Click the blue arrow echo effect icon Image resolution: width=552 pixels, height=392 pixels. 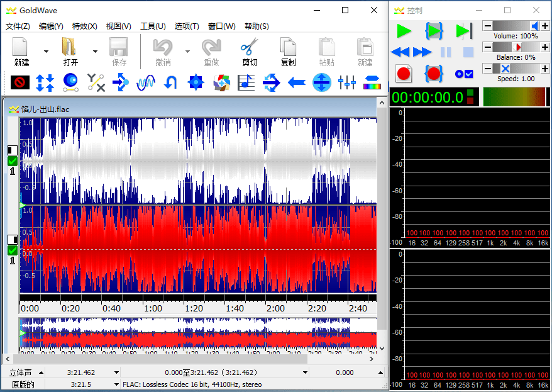click(x=121, y=82)
